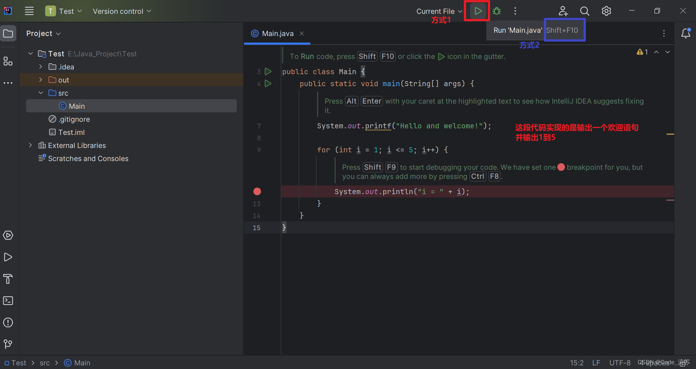Click the Run button in top toolbar
Screen dimensions: 696x369
478,11
